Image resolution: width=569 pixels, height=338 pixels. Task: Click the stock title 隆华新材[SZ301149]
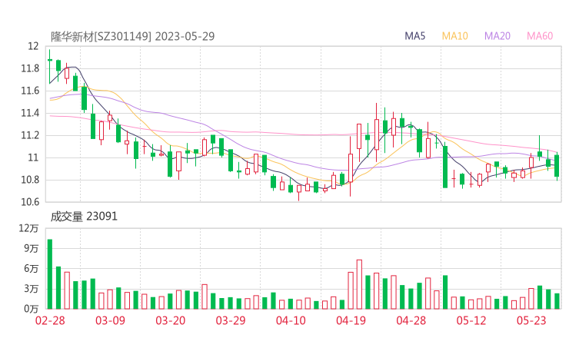(101, 36)
